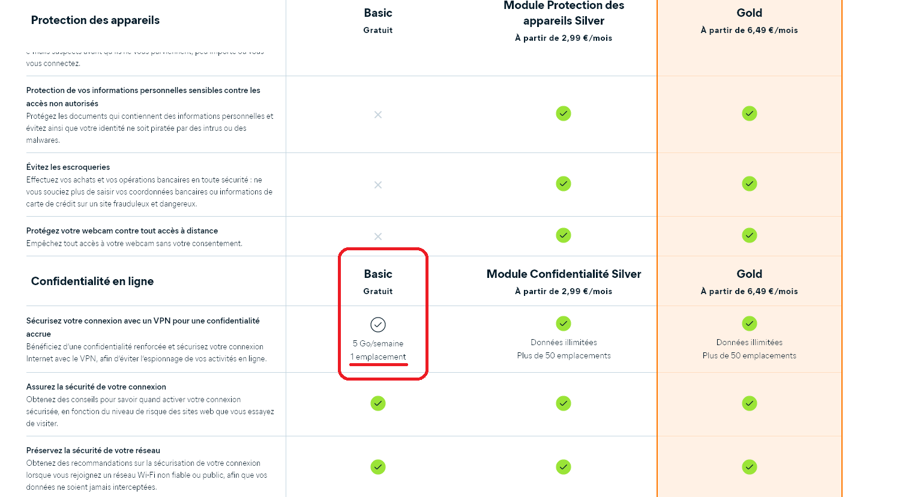Click Silver checkmark in Évitez les escroqueries row

pyautogui.click(x=564, y=184)
